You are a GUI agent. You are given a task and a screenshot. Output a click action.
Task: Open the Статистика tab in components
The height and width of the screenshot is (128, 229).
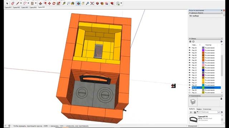coord(207,109)
